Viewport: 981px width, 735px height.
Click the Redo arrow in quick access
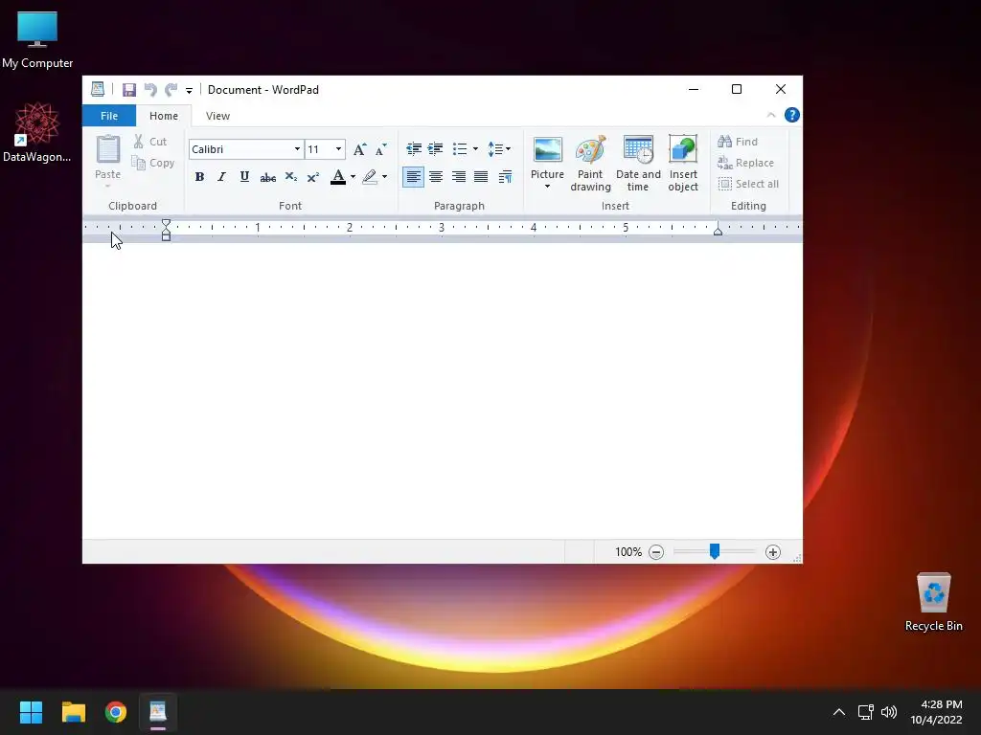(x=171, y=89)
